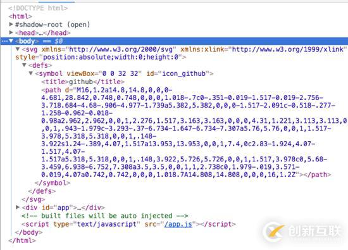
Task: Select the closing </svg> tag row
Action: (34, 199)
